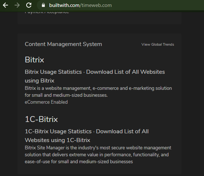Image resolution: width=204 pixels, height=176 pixels.
Task: Click the browser back arrow
Action: click(x=5, y=5)
